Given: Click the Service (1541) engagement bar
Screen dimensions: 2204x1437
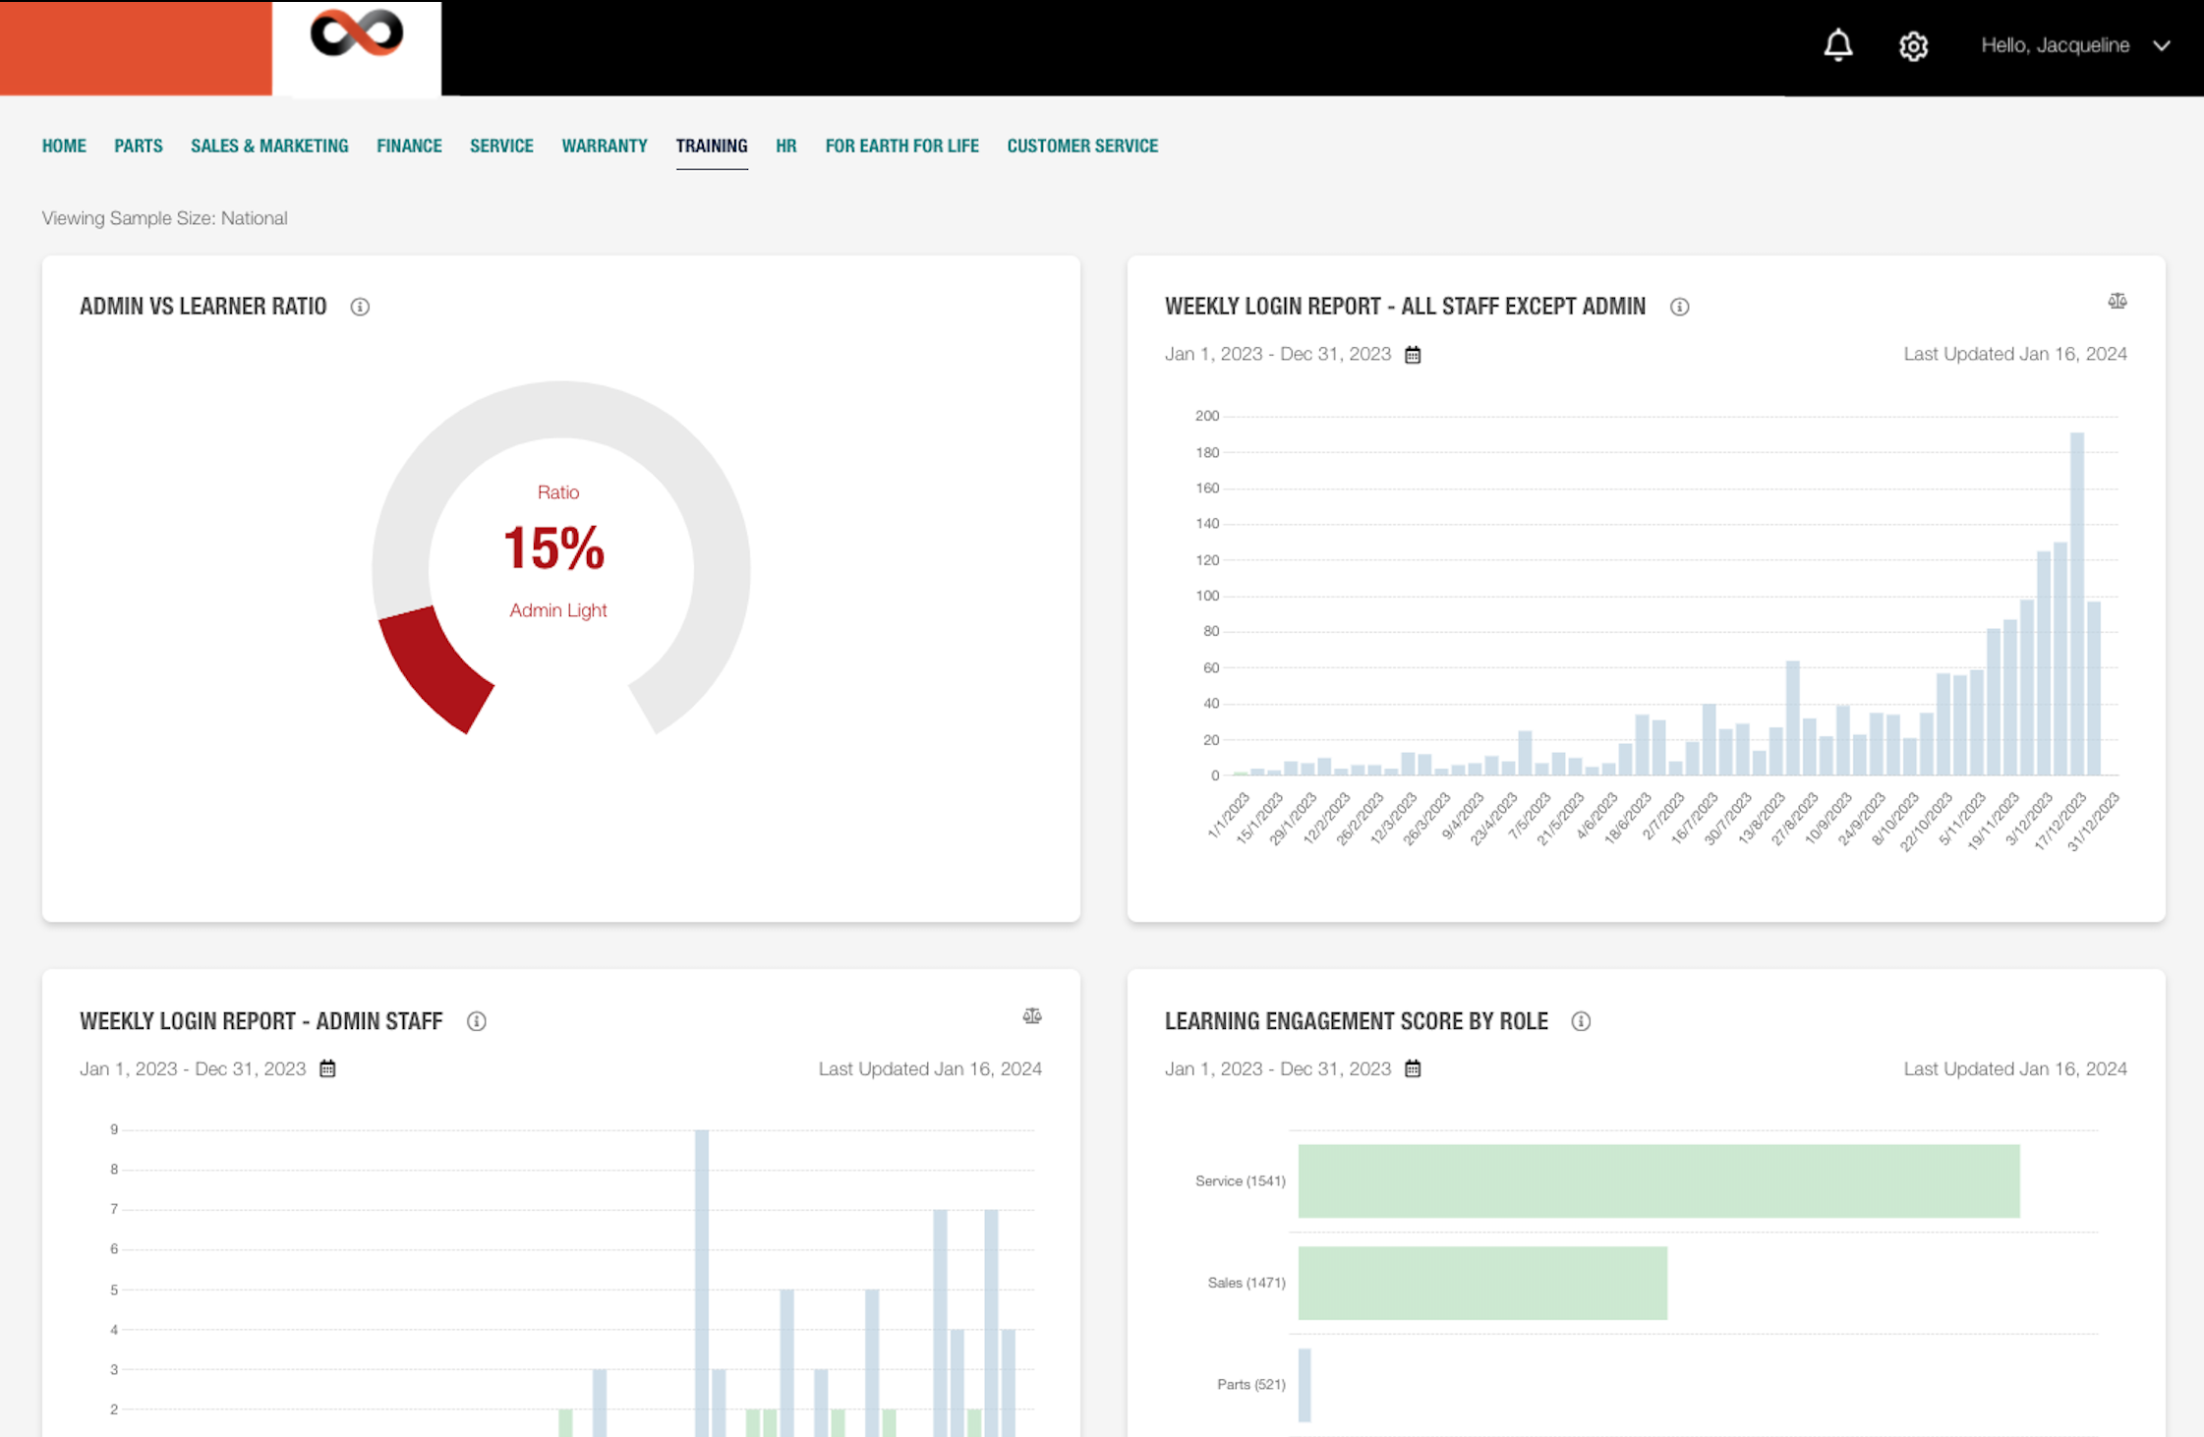Looking at the screenshot, I should point(1657,1180).
